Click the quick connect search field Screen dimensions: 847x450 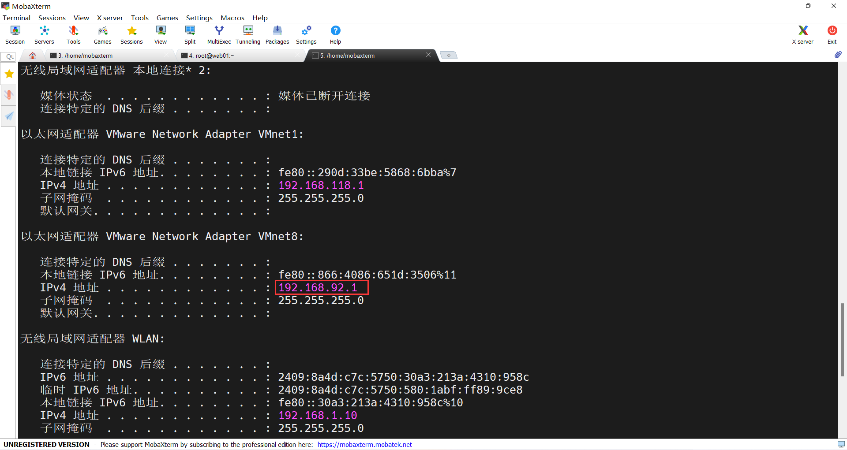click(x=9, y=56)
